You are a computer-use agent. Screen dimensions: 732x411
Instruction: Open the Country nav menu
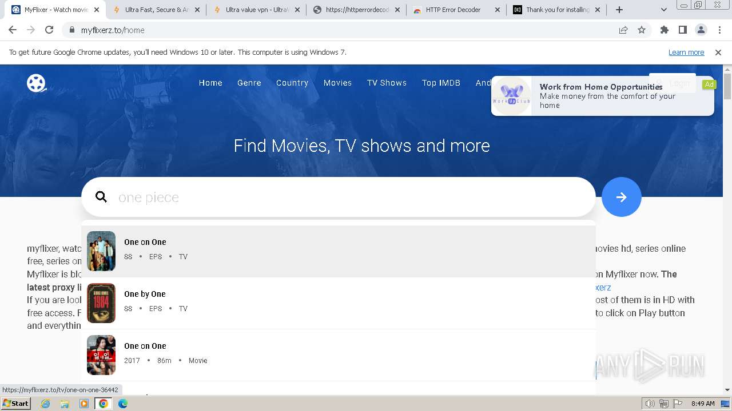coord(292,83)
